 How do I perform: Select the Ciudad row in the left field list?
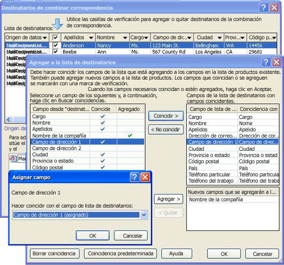point(87,155)
